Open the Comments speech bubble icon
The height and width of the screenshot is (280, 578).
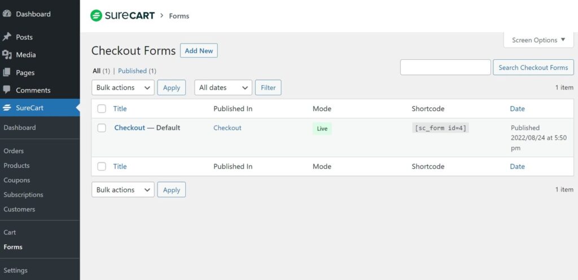(7, 90)
